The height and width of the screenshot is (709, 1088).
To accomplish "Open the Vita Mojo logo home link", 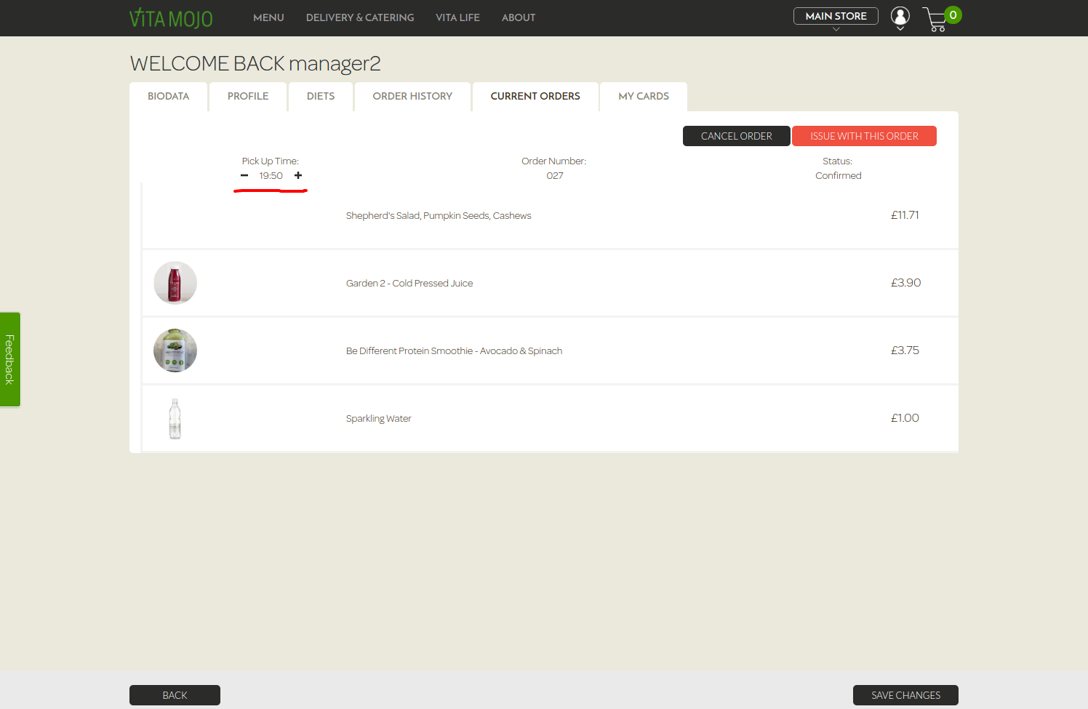I will coord(171,17).
